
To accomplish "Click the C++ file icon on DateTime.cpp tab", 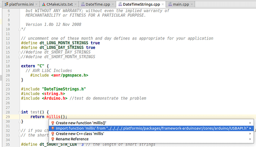I will 83,4.
